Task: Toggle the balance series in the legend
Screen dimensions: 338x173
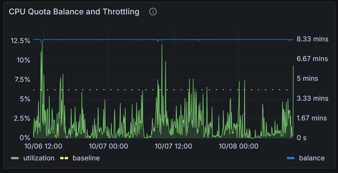Action: point(312,158)
